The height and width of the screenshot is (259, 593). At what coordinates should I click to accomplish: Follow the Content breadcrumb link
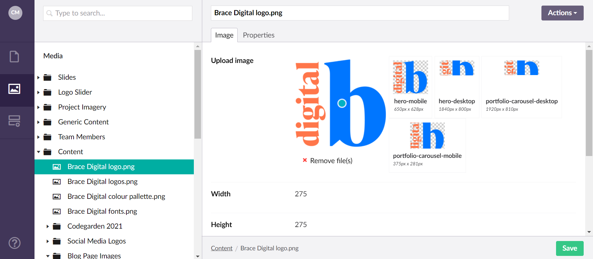[221, 248]
